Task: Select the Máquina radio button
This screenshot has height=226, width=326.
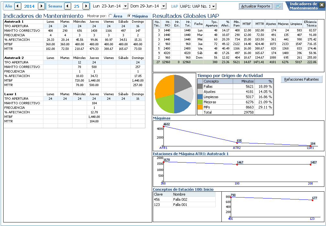Action: coord(129,16)
